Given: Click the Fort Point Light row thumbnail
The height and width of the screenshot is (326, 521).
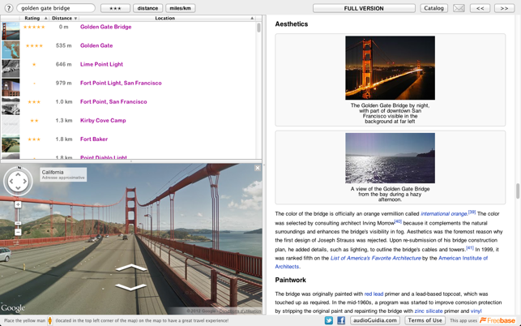Looking at the screenshot, I should click(x=11, y=87).
